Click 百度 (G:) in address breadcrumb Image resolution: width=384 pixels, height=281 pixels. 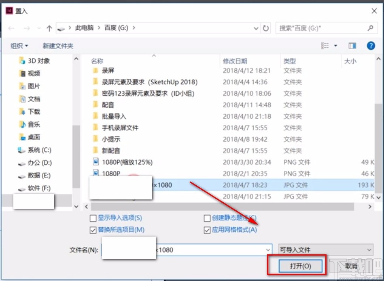116,28
